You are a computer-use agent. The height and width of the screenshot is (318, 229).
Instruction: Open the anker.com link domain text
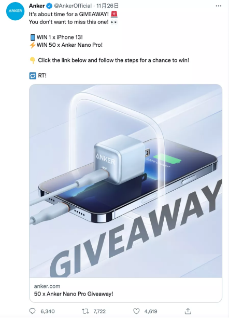pyautogui.click(x=47, y=286)
